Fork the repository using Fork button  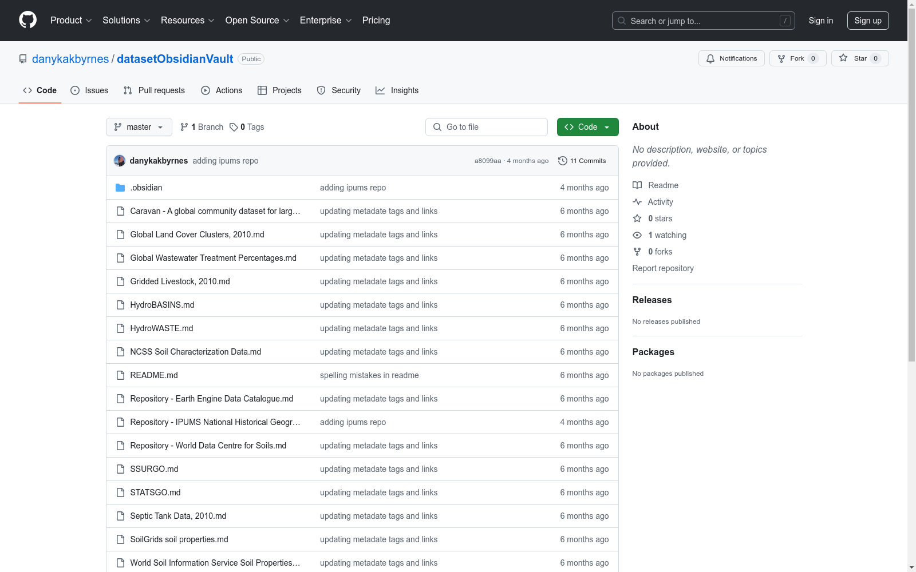point(798,58)
